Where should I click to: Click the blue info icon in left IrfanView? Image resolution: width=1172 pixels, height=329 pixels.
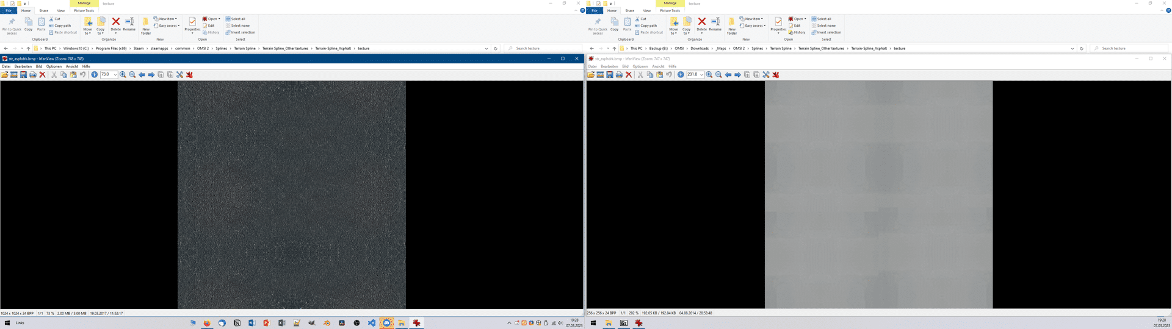click(94, 75)
